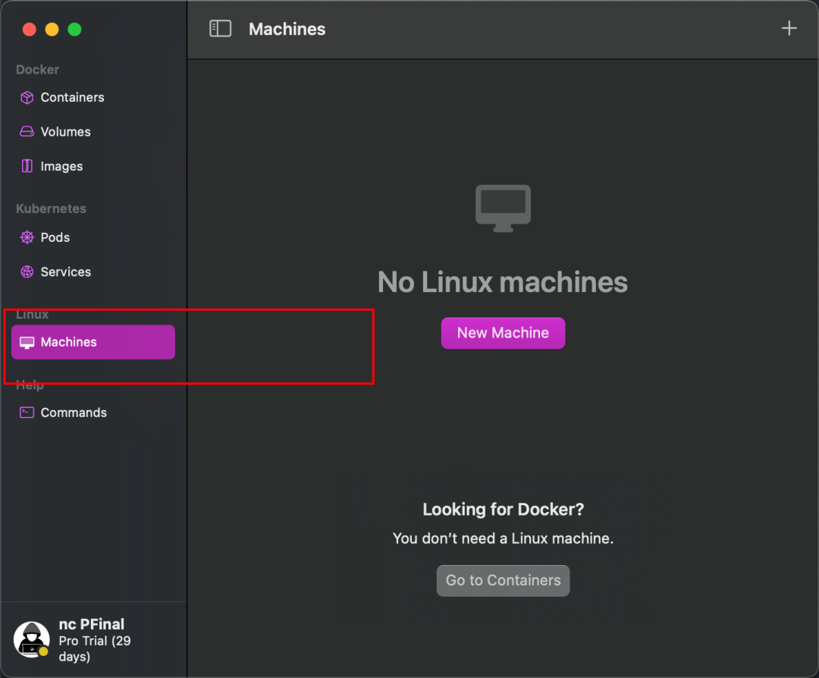Minimize the window with yellow button
Image resolution: width=819 pixels, height=678 pixels.
pos(52,30)
